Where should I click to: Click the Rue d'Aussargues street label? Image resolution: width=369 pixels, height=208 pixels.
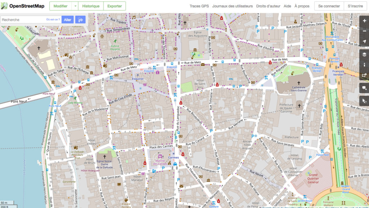[x=204, y=169]
